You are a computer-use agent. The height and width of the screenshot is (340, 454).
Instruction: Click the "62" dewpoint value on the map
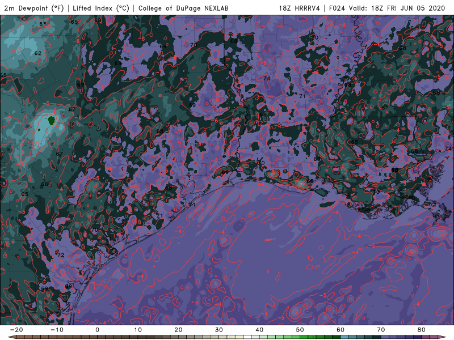click(37, 53)
